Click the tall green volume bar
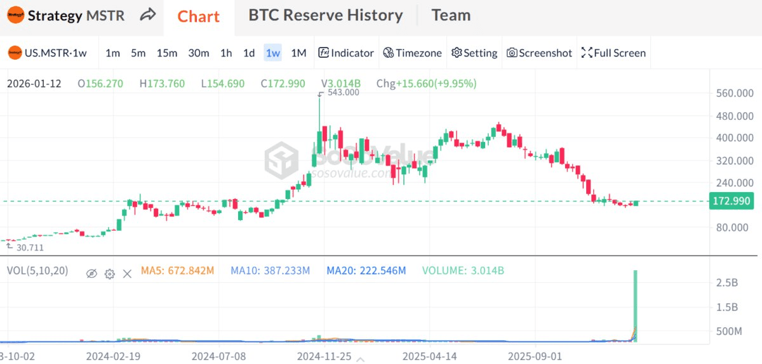762x364 pixels. (634, 304)
